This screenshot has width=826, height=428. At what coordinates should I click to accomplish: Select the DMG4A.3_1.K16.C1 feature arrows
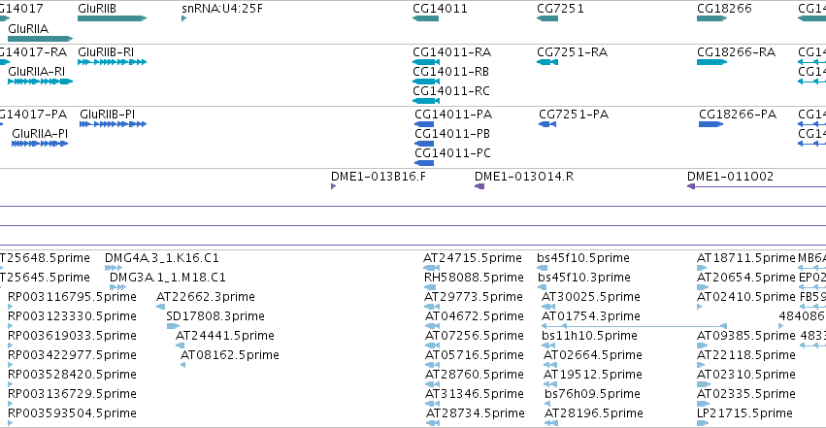[x=114, y=268]
